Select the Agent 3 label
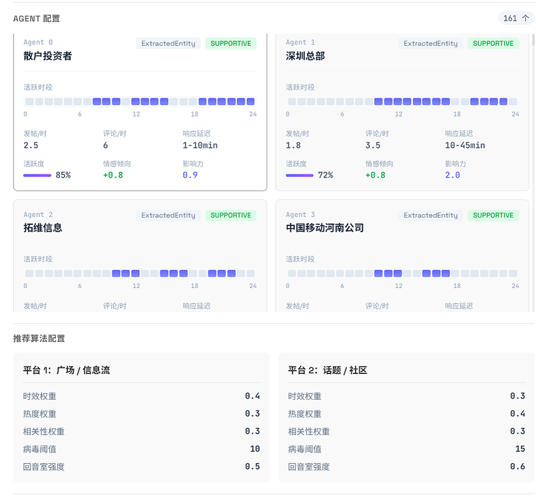The image size is (548, 499). [300, 214]
